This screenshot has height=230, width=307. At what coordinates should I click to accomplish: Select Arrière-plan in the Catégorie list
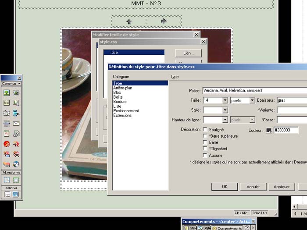(123, 88)
